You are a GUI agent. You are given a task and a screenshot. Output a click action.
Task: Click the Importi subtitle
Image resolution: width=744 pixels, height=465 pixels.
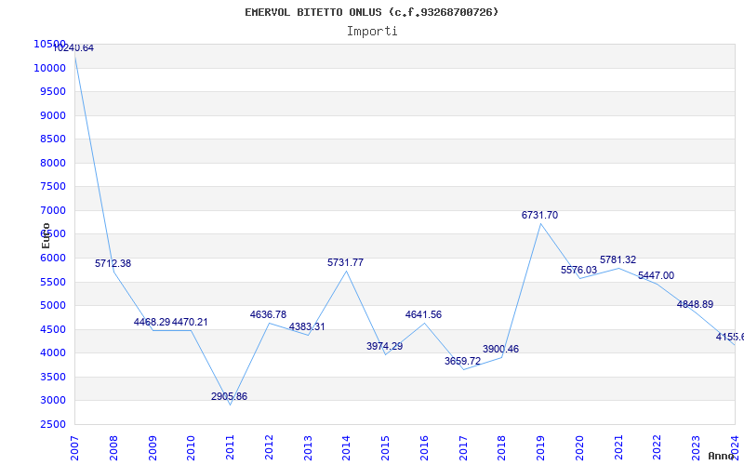(372, 32)
